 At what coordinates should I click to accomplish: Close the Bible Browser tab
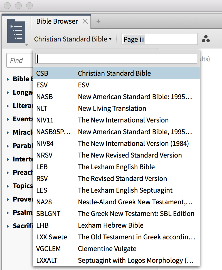pos(85,21)
